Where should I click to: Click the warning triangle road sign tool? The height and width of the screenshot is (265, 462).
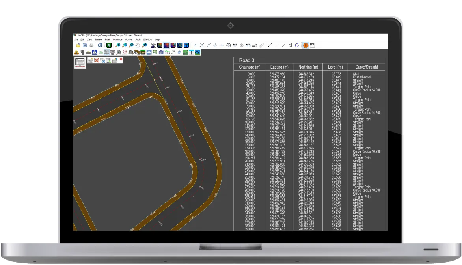click(x=76, y=52)
